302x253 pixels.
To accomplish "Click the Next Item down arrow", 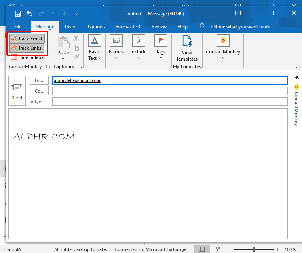I will coord(65,13).
